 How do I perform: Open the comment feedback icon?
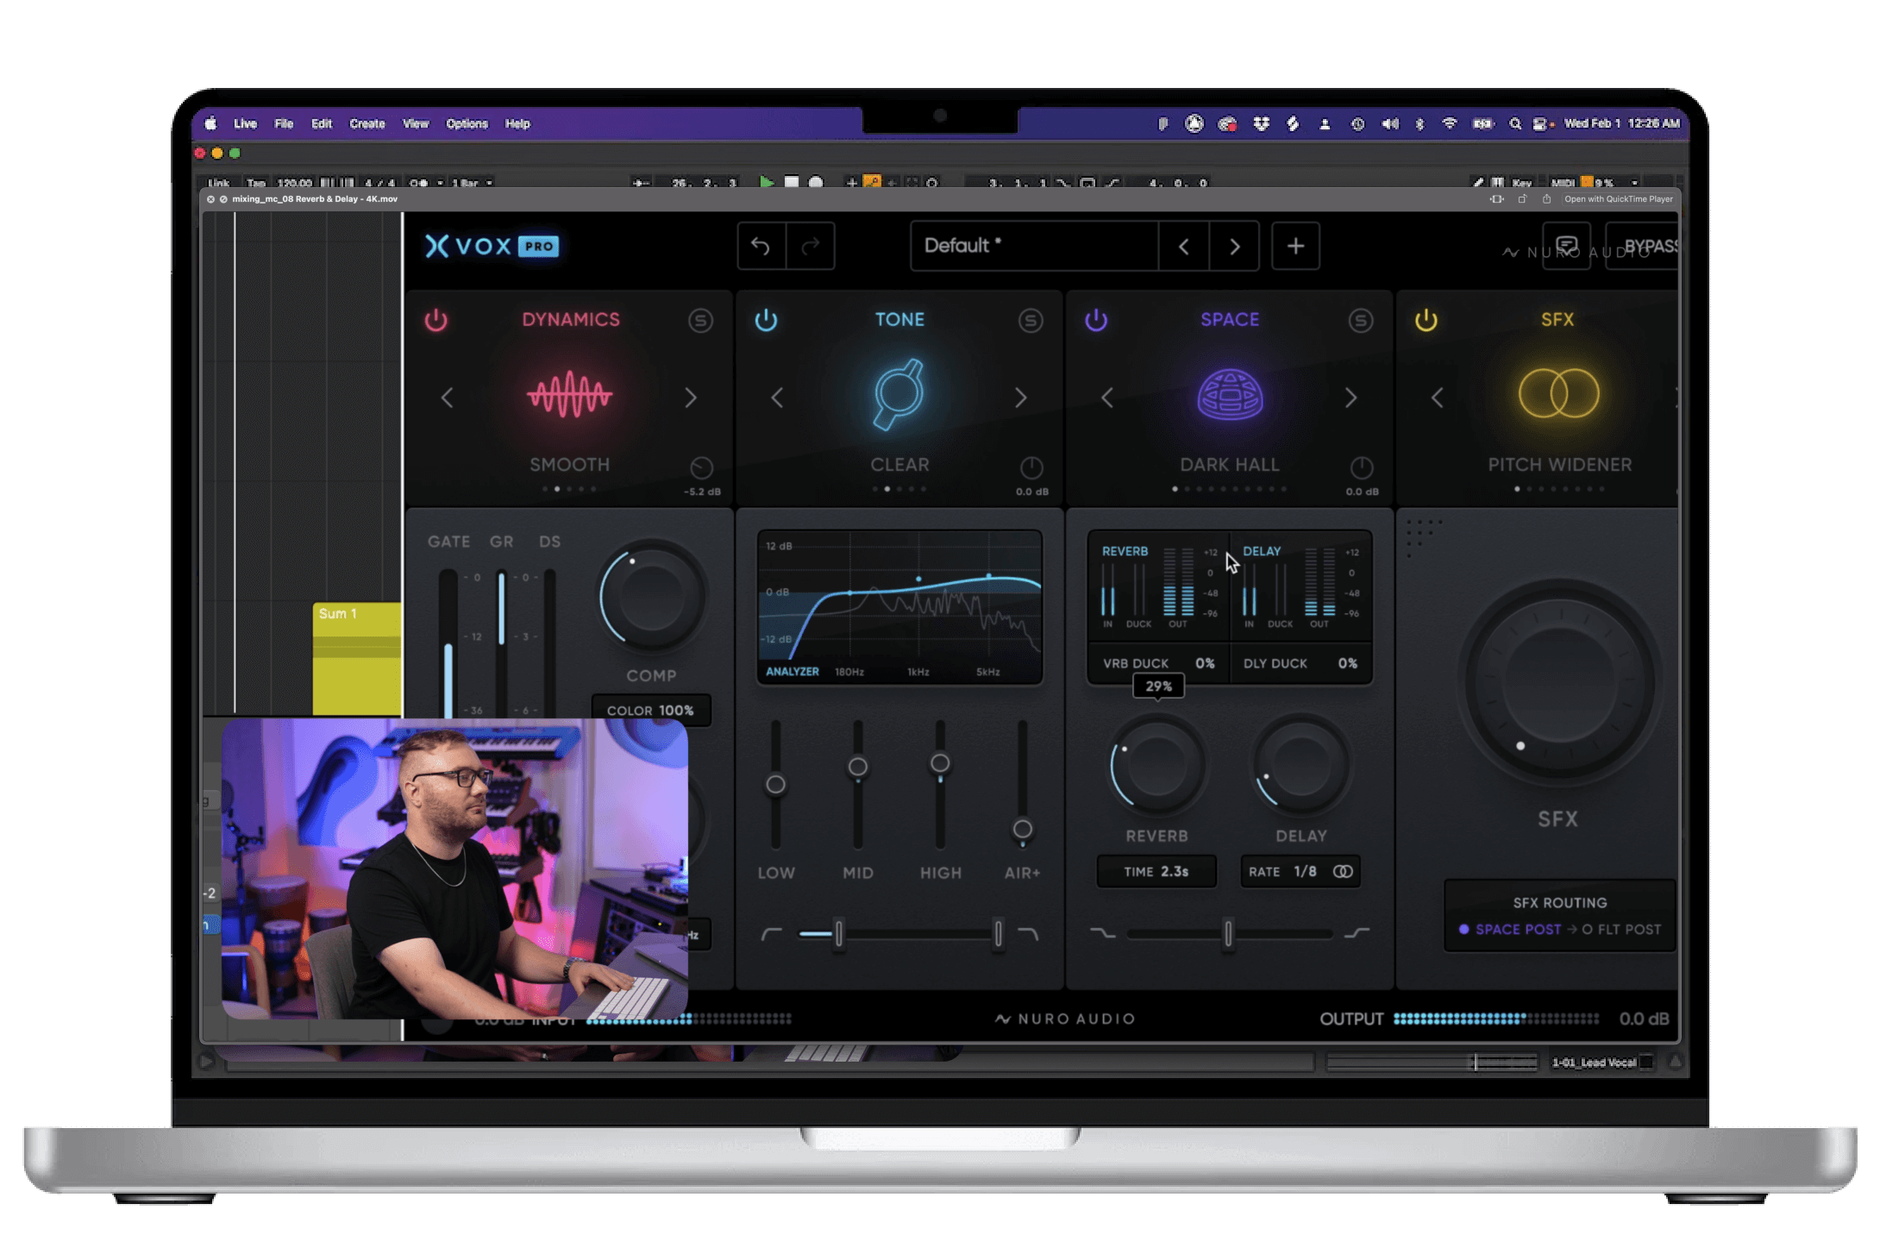[1566, 246]
